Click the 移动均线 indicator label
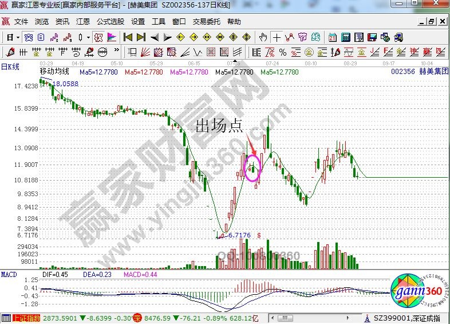 pyautogui.click(x=54, y=72)
